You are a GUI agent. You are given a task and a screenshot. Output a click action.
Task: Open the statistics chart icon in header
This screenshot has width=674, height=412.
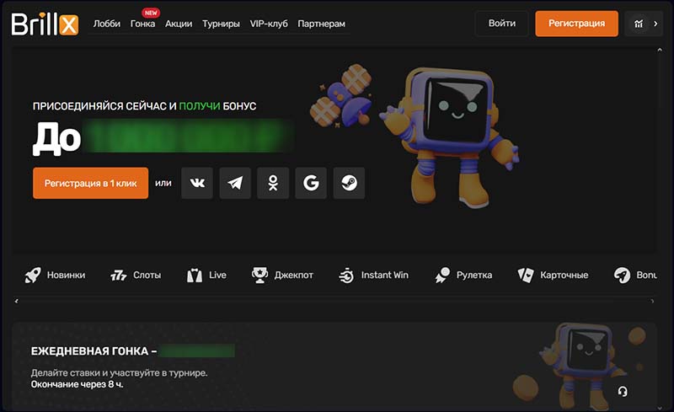coord(639,24)
